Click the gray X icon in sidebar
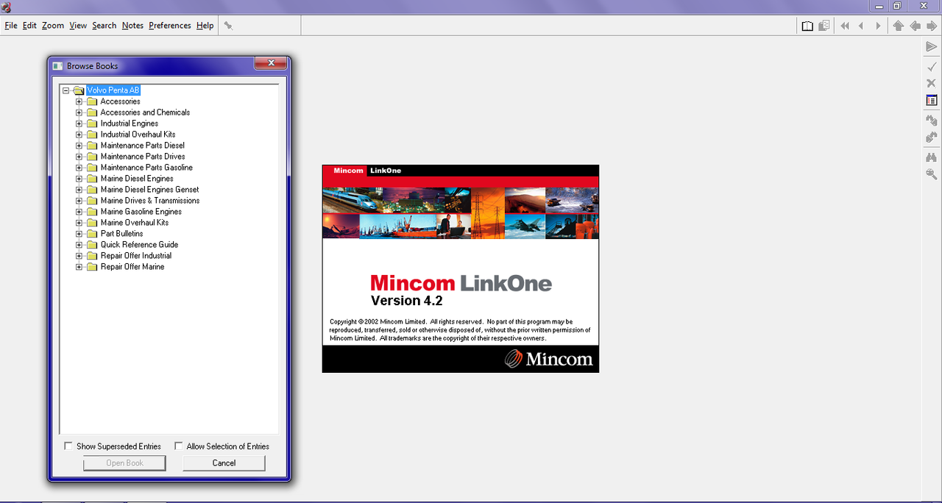 (x=932, y=83)
